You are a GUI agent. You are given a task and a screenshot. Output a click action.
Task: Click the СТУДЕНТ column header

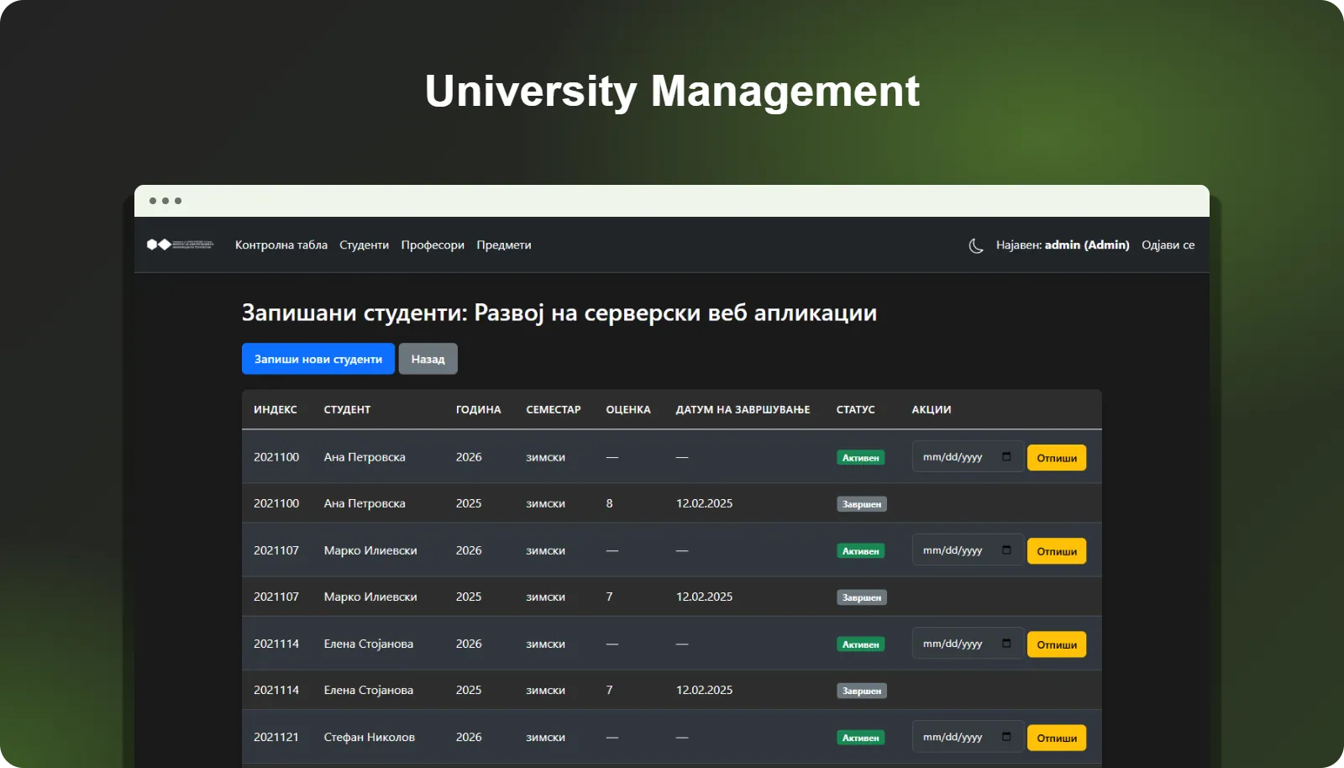(x=347, y=409)
